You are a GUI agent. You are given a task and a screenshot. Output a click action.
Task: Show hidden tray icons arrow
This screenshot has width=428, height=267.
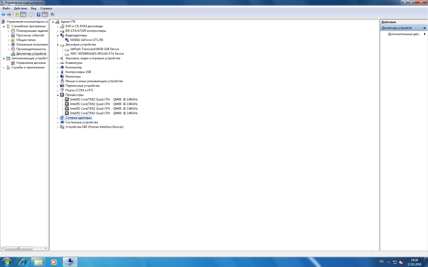[x=389, y=262]
